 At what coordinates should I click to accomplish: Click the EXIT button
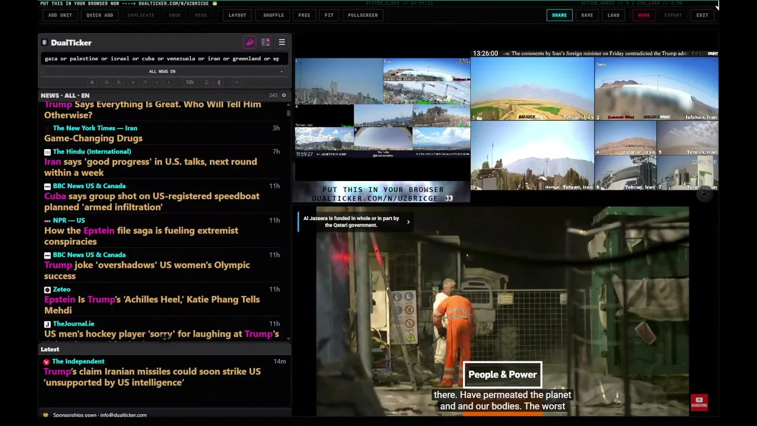(x=702, y=15)
